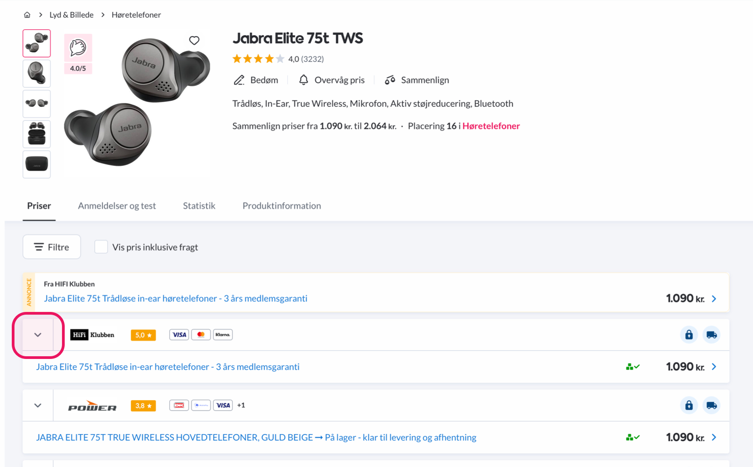Click stock status icon for Power offer
The height and width of the screenshot is (467, 753).
pos(633,437)
